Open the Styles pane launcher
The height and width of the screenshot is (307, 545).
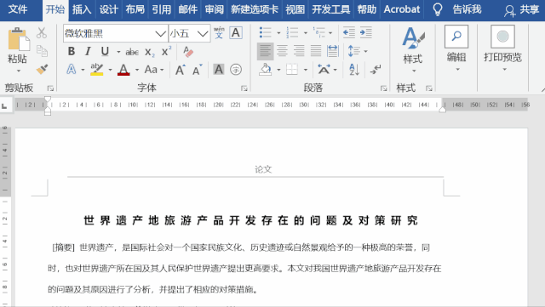429,88
